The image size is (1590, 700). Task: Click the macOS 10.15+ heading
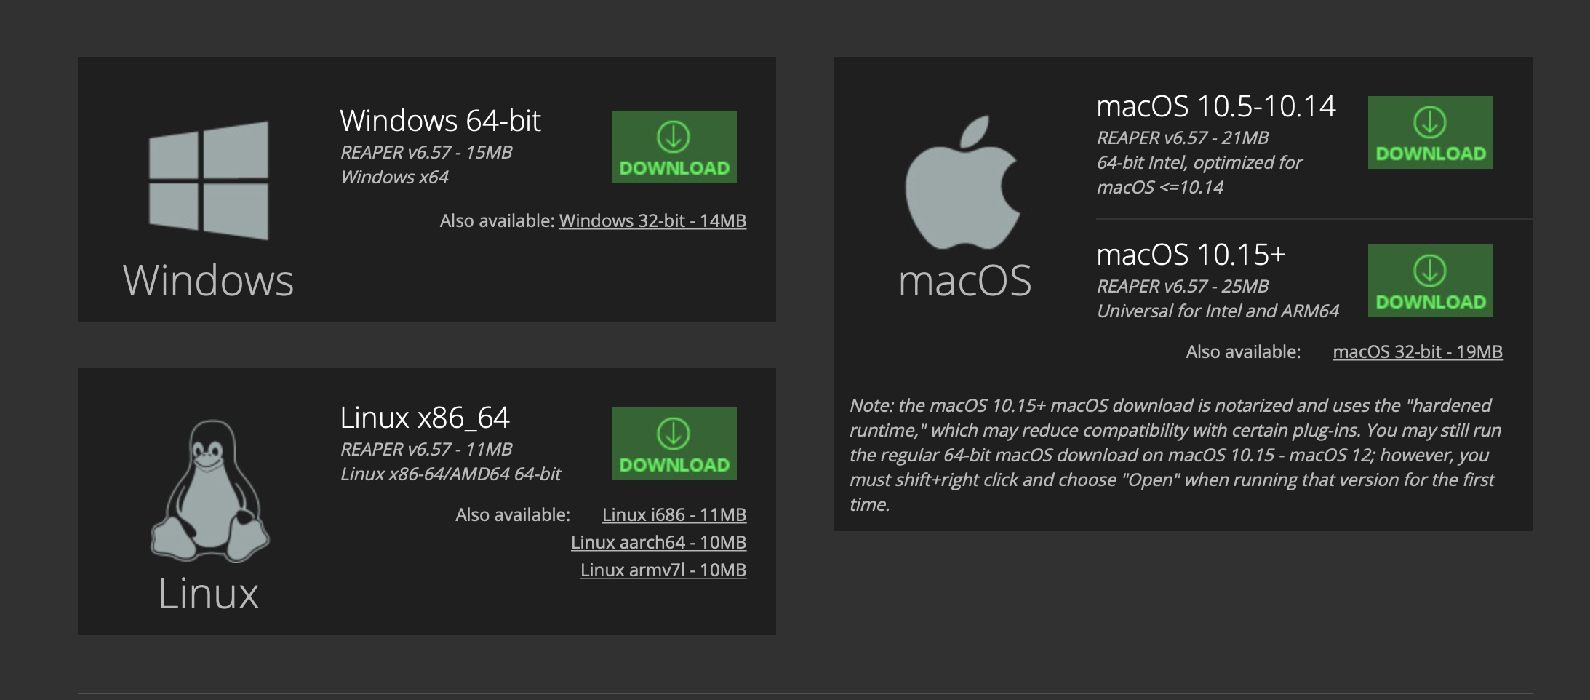coord(1191,255)
